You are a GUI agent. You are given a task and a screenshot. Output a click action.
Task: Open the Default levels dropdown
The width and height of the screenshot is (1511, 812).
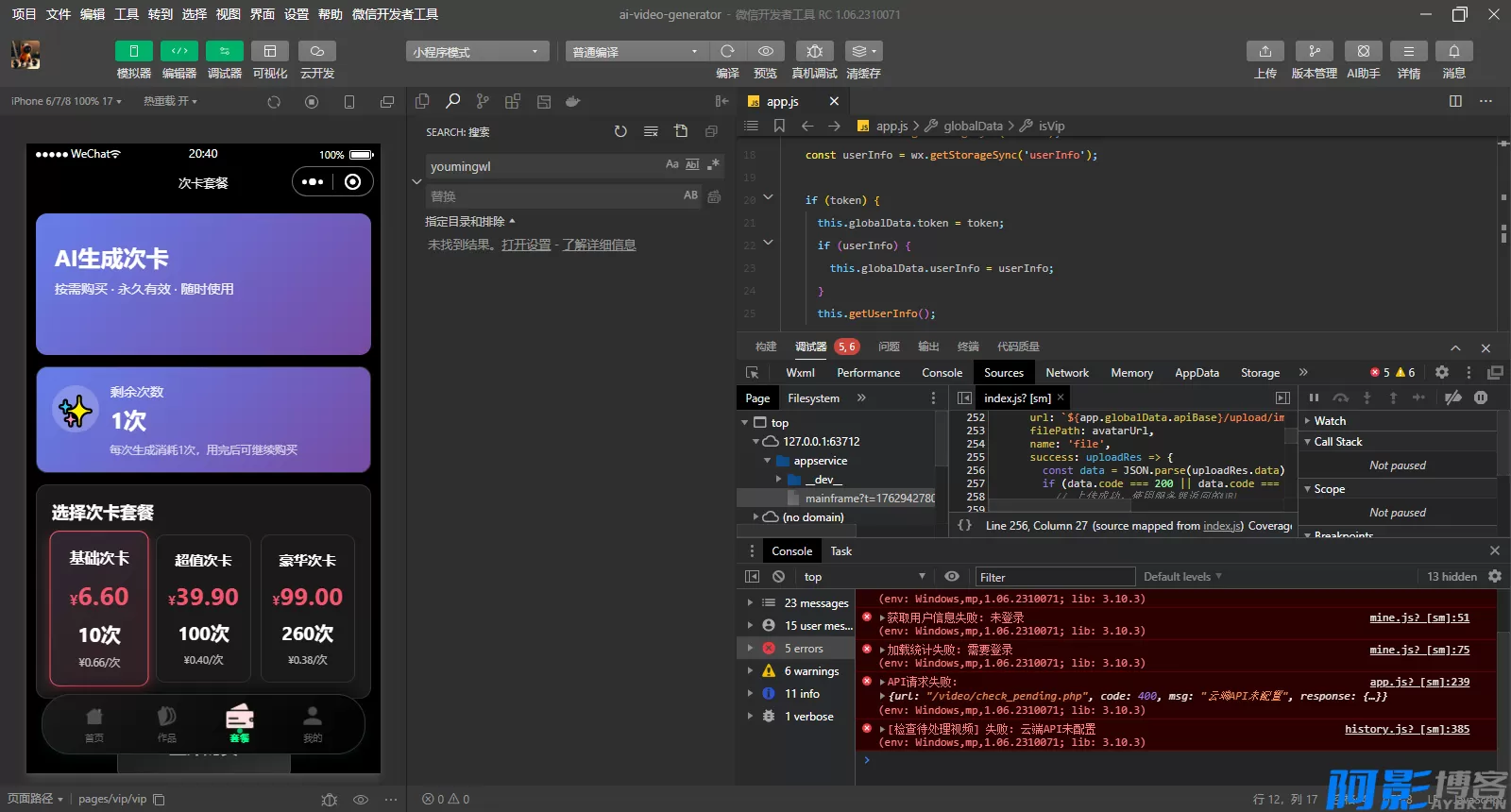pyautogui.click(x=1182, y=577)
